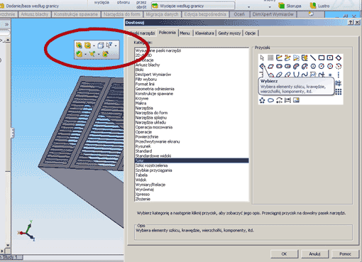Select the arrow cursor Wybierz icon
362x262 pixels.
pyautogui.click(x=262, y=58)
